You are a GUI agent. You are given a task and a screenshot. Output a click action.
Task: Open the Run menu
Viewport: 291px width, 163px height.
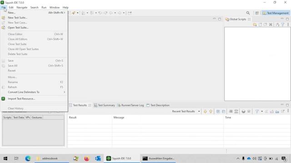coord(44,8)
